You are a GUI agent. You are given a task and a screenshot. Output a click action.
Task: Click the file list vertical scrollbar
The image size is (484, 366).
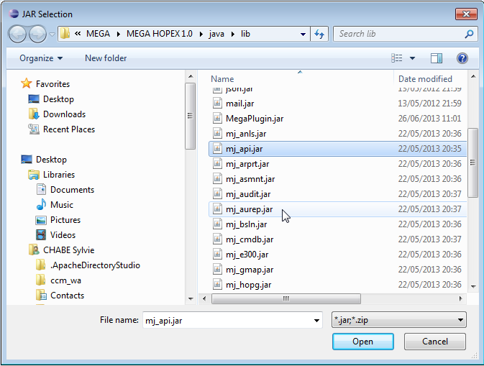[472, 162]
